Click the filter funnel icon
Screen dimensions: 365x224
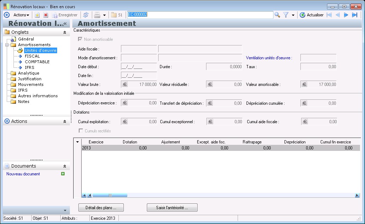286,15
